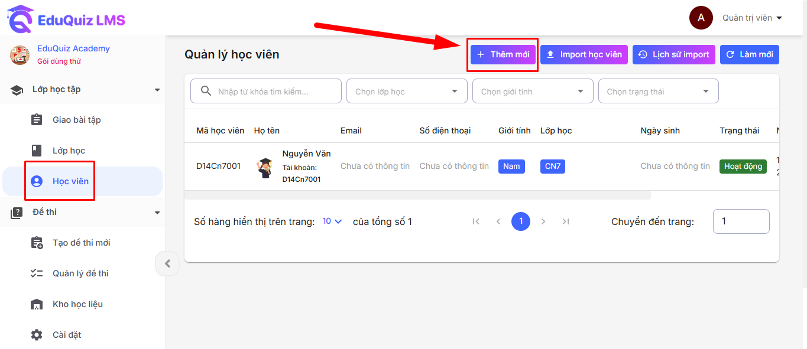Viewport: 807px width, 349px height.
Task: Open the EduQuiz Academy organization avatar
Action: tap(20, 55)
